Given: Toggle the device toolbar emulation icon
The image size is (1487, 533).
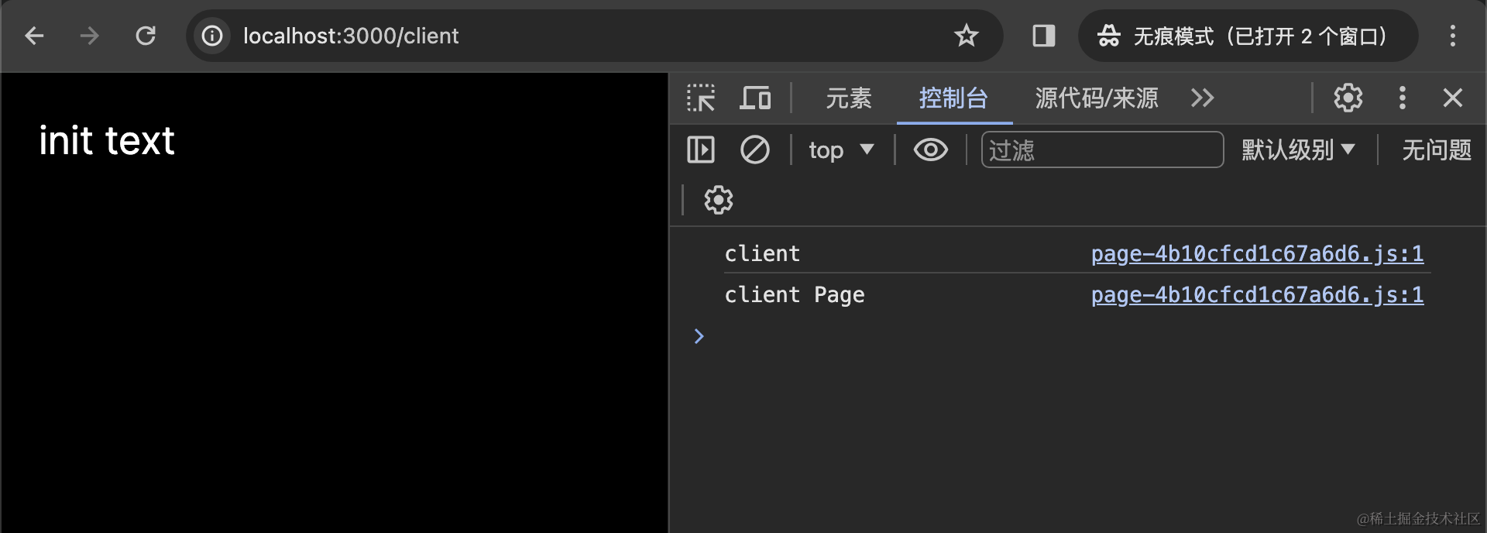Looking at the screenshot, I should [x=755, y=98].
